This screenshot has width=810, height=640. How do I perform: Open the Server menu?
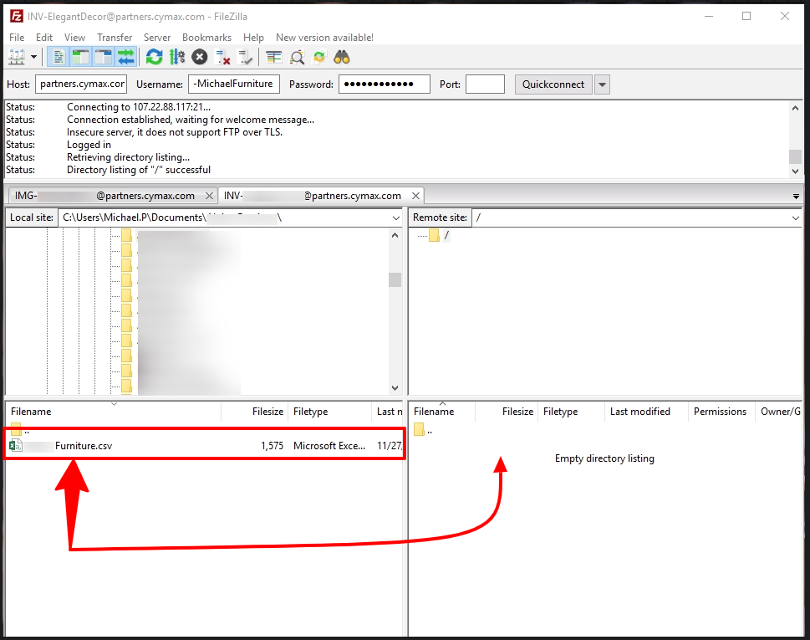pos(157,37)
